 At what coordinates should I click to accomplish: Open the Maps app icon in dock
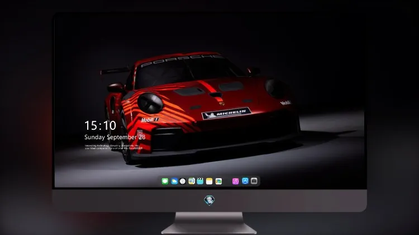click(x=192, y=181)
